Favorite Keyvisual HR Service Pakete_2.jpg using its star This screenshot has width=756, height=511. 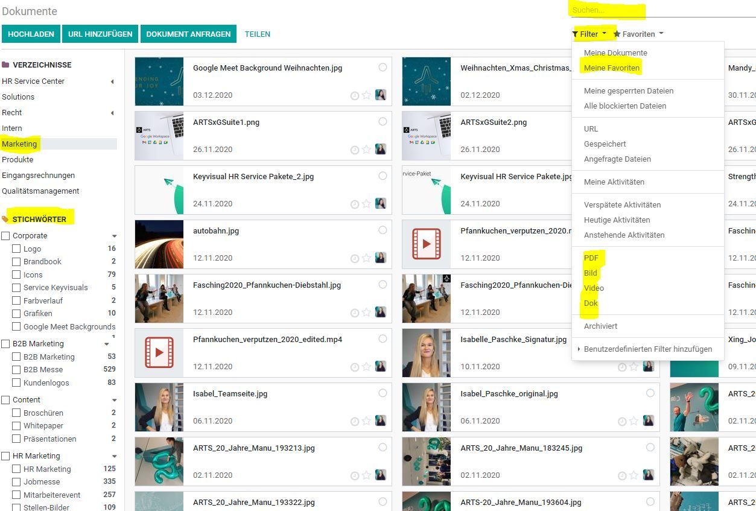pos(366,204)
